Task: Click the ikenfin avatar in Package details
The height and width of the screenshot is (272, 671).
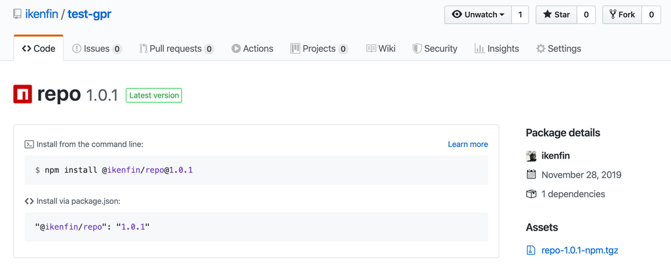Action: (x=531, y=156)
